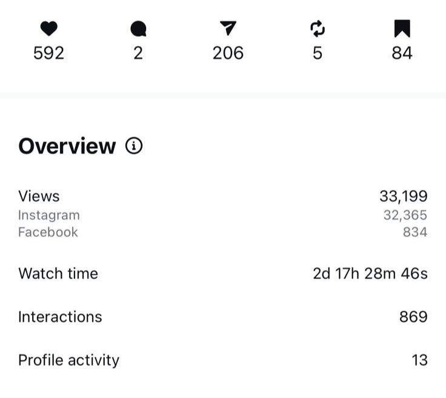Click the Instagram views label
The height and width of the screenshot is (398, 446).
[49, 215]
